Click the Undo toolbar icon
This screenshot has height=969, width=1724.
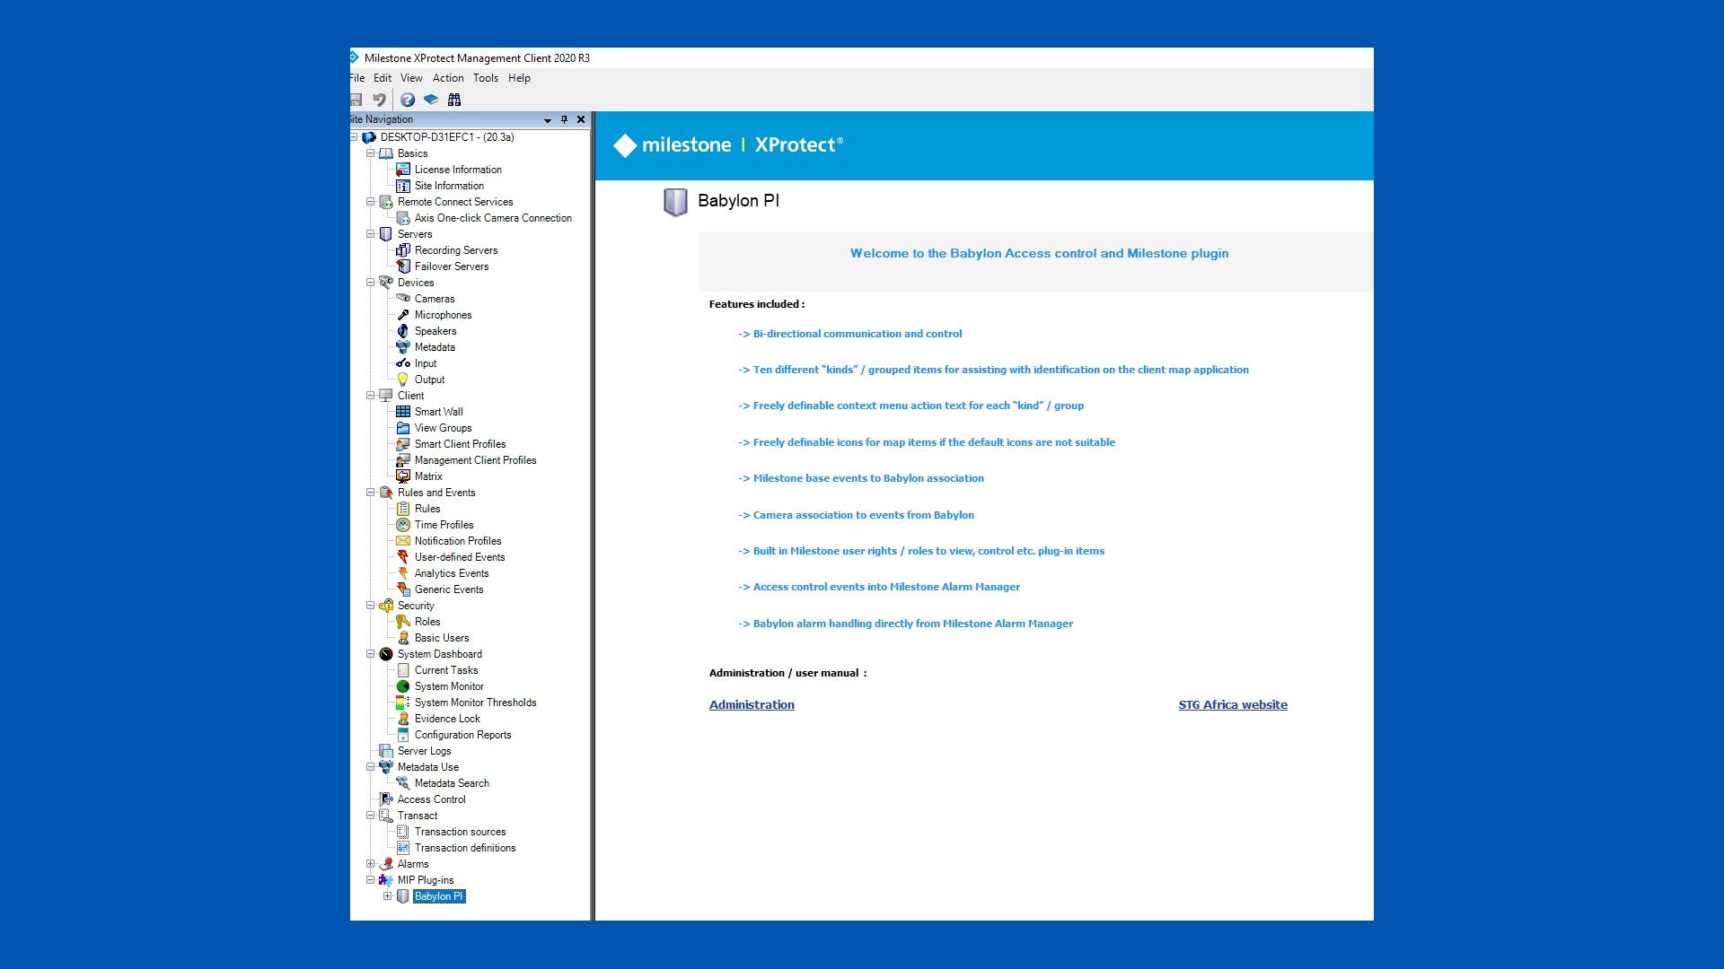tap(379, 100)
